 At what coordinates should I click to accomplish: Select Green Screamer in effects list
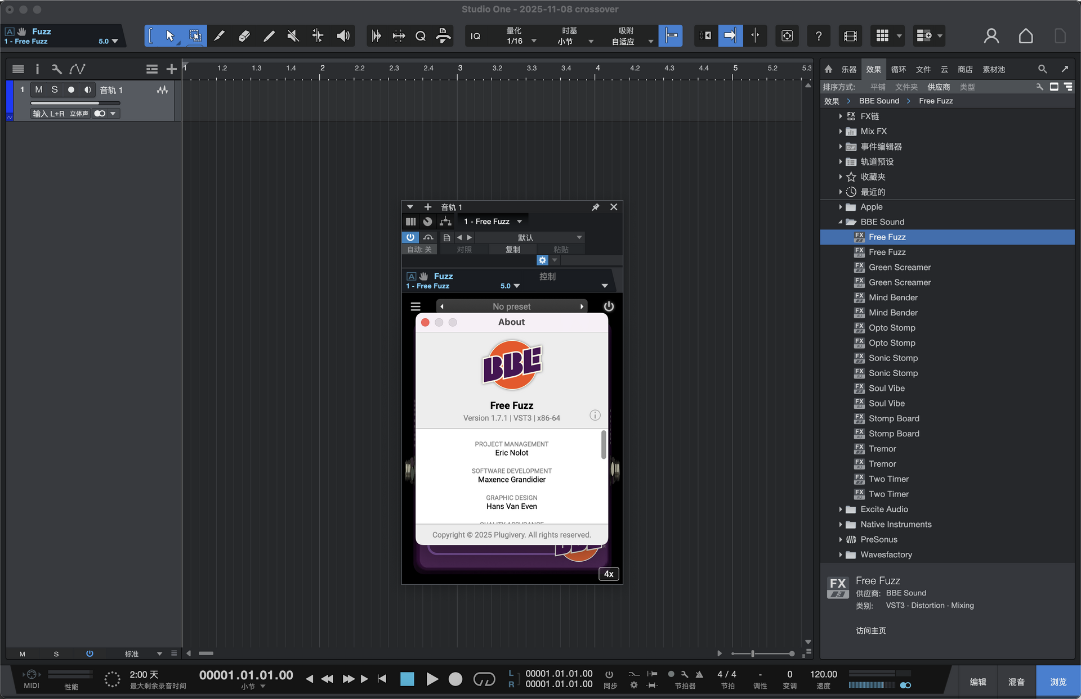tap(899, 267)
